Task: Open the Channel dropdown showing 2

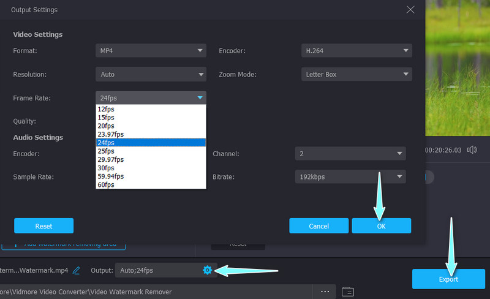Action: (350, 153)
